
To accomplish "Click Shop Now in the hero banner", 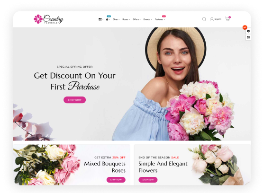I will click(75, 100).
